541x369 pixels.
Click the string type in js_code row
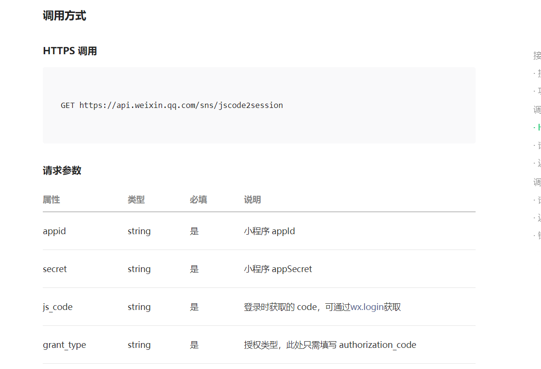pos(139,307)
